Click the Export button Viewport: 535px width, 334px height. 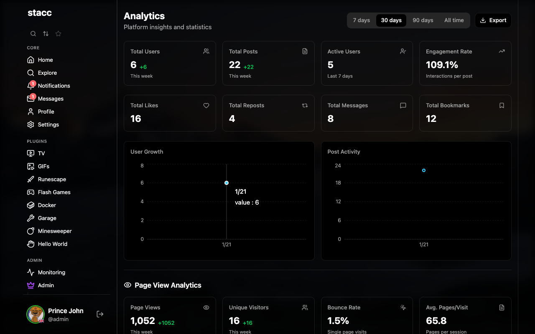pos(493,20)
